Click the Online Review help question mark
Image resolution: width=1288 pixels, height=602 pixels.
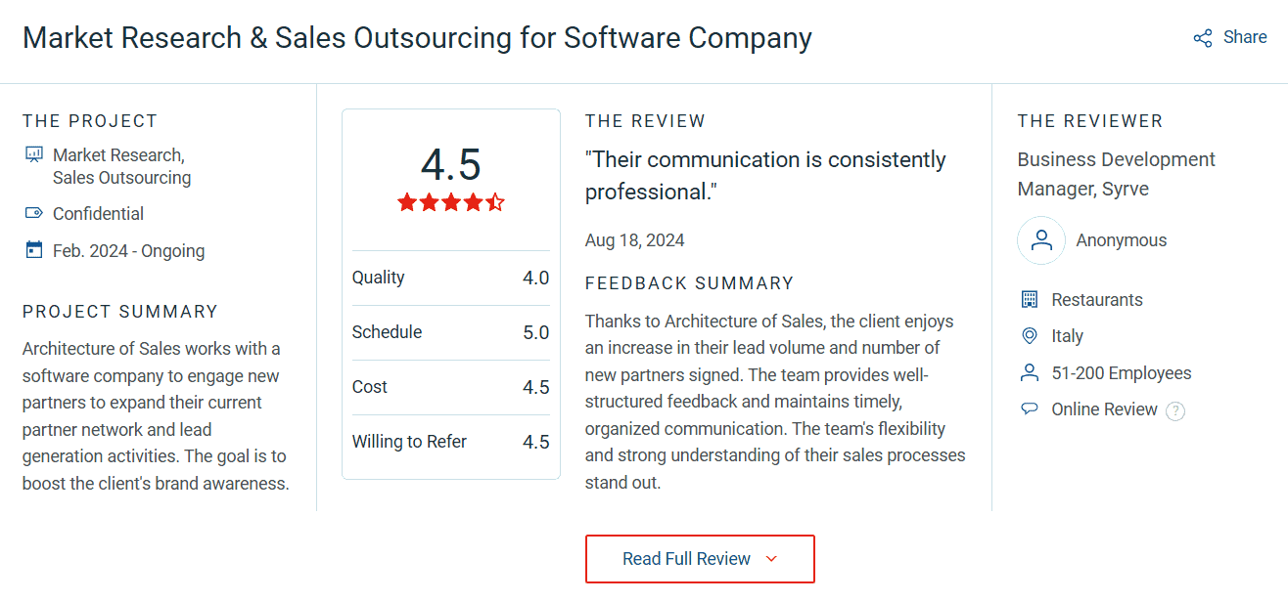pos(1175,410)
